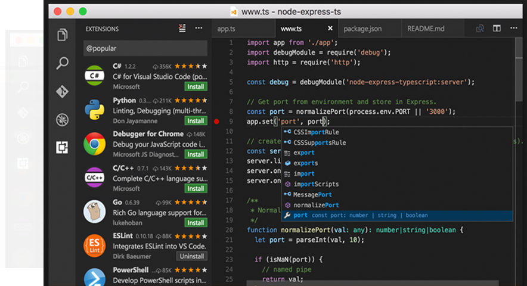This screenshot has width=527, height=286.
Task: Click 'Develop PowerShell scripts in...' description
Action: (160, 280)
